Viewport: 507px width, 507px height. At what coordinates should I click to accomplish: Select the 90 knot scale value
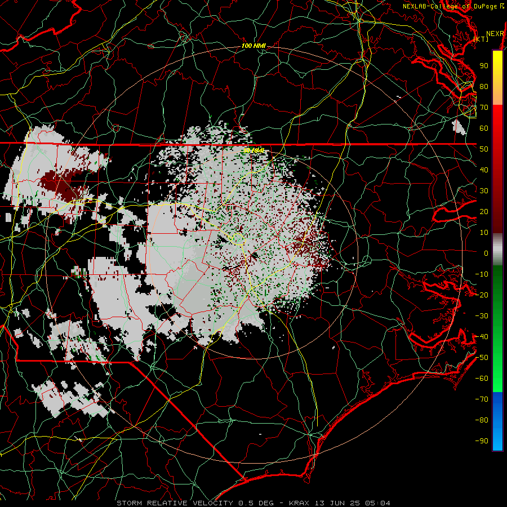(x=484, y=66)
